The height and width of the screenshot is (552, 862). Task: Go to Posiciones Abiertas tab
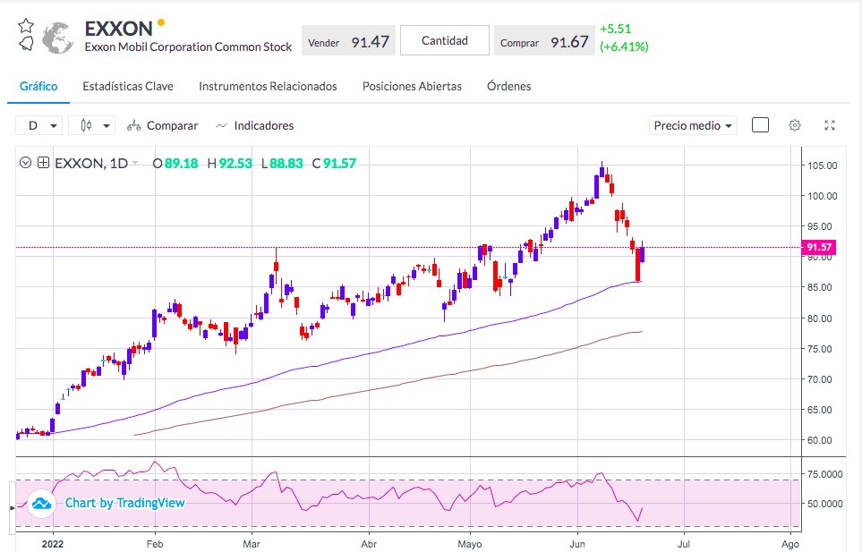pos(412,86)
